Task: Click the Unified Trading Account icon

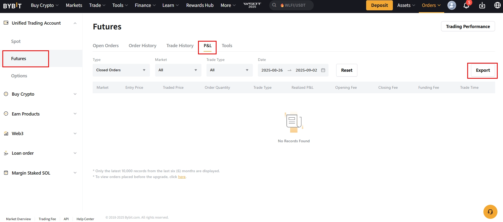Action: point(6,23)
